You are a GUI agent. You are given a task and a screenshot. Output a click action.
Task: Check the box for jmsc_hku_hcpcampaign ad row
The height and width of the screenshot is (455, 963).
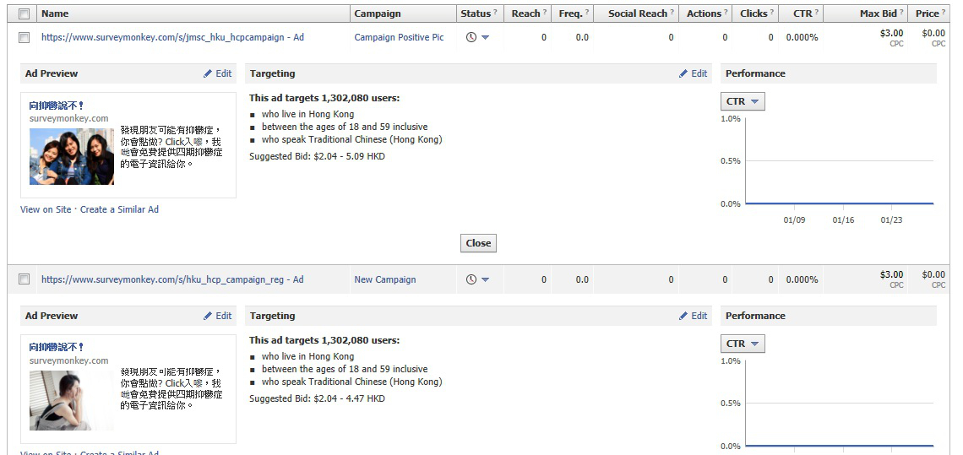(x=24, y=38)
